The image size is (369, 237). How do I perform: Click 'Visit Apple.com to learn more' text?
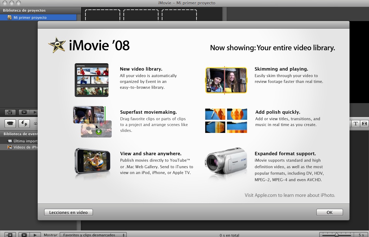(290, 195)
